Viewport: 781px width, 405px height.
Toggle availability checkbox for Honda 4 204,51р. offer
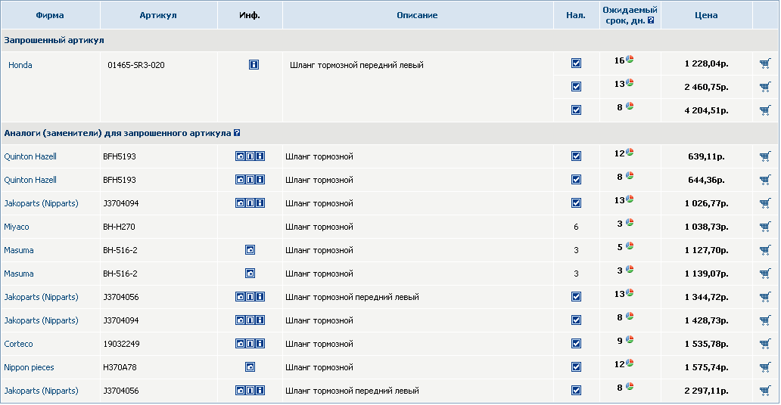coord(576,110)
